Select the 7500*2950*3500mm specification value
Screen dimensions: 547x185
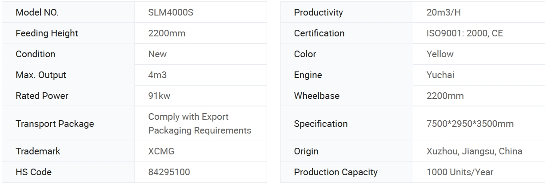(x=470, y=124)
